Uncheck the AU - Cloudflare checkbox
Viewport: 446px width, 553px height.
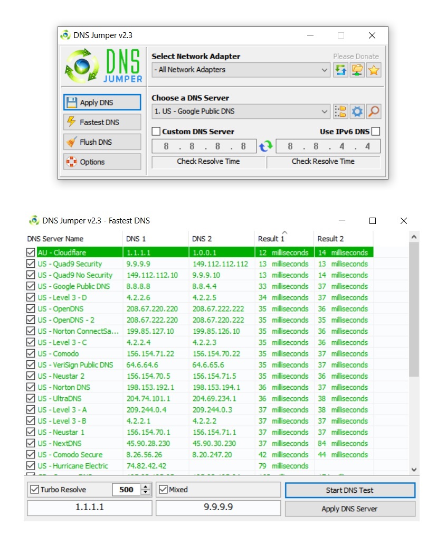coord(31,252)
